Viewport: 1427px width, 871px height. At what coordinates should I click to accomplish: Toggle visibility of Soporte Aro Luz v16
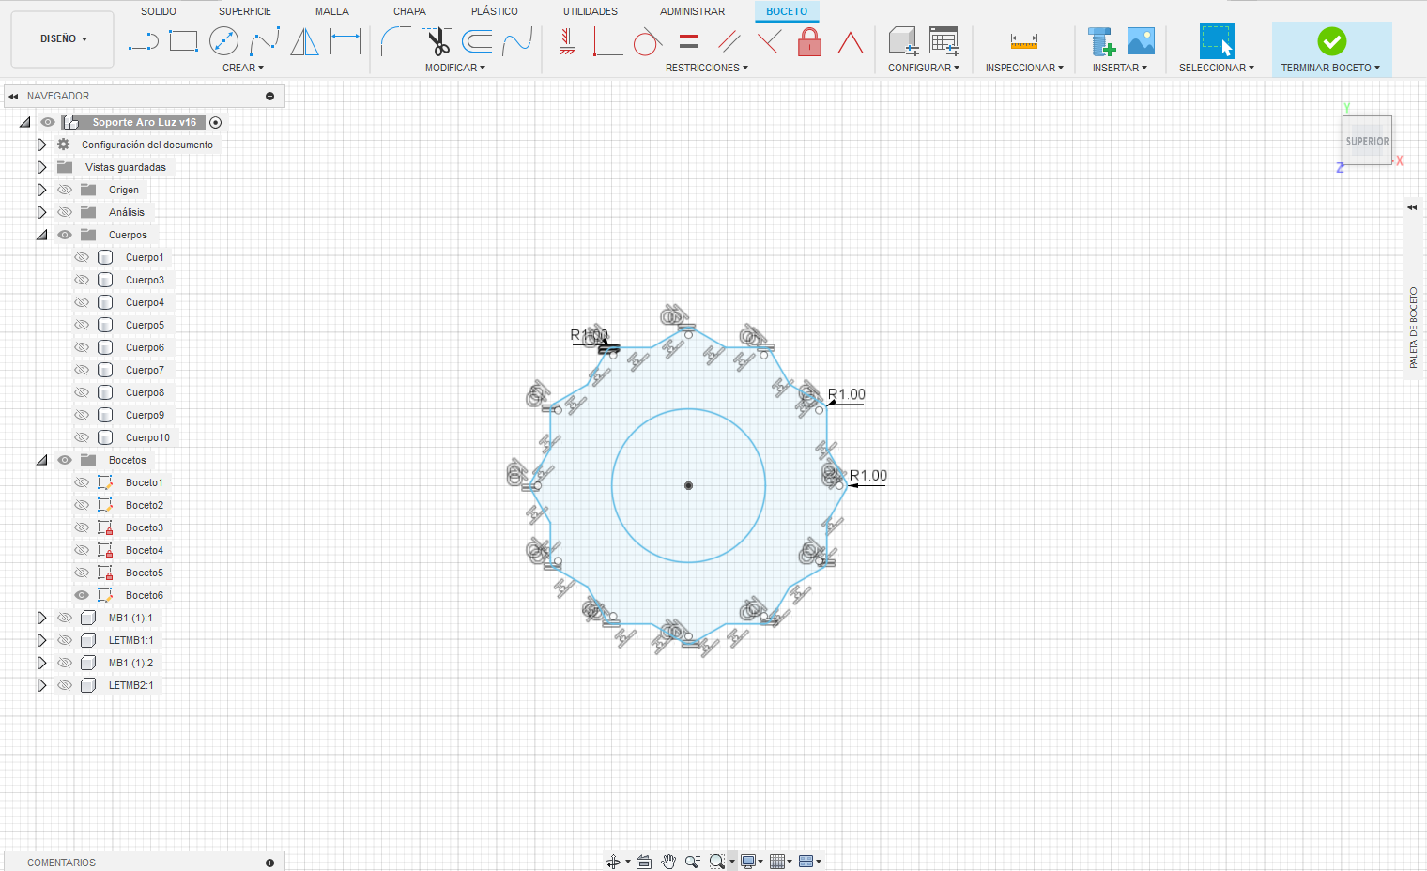point(48,122)
